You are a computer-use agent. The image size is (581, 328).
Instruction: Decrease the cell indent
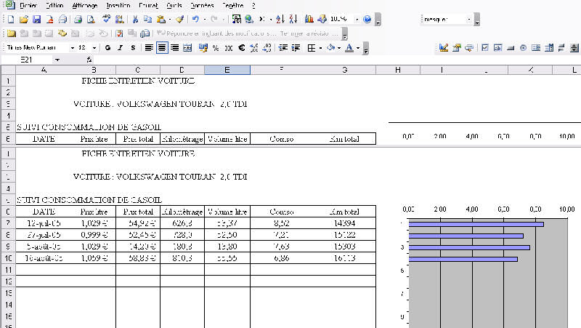pyautogui.click(x=283, y=48)
